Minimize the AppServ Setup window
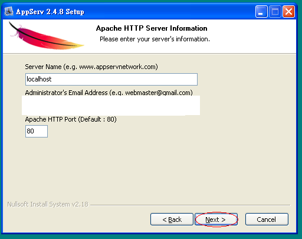302x239 pixels. click(261, 12)
